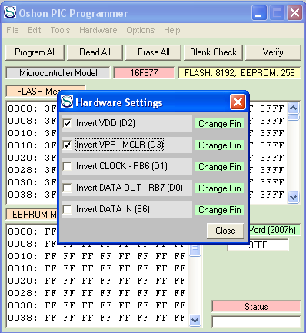306x333 pixels.
Task: Click the pink Status label
Action: pyautogui.click(x=256, y=307)
